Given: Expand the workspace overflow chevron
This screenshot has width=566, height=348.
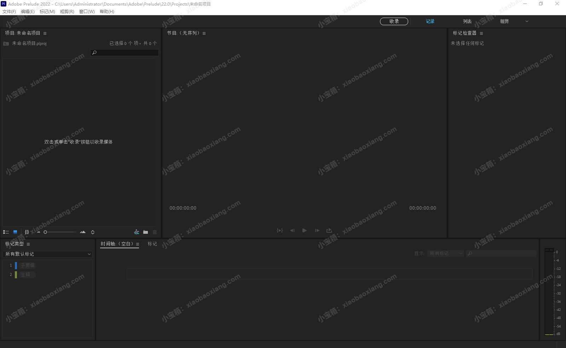Looking at the screenshot, I should (x=527, y=21).
